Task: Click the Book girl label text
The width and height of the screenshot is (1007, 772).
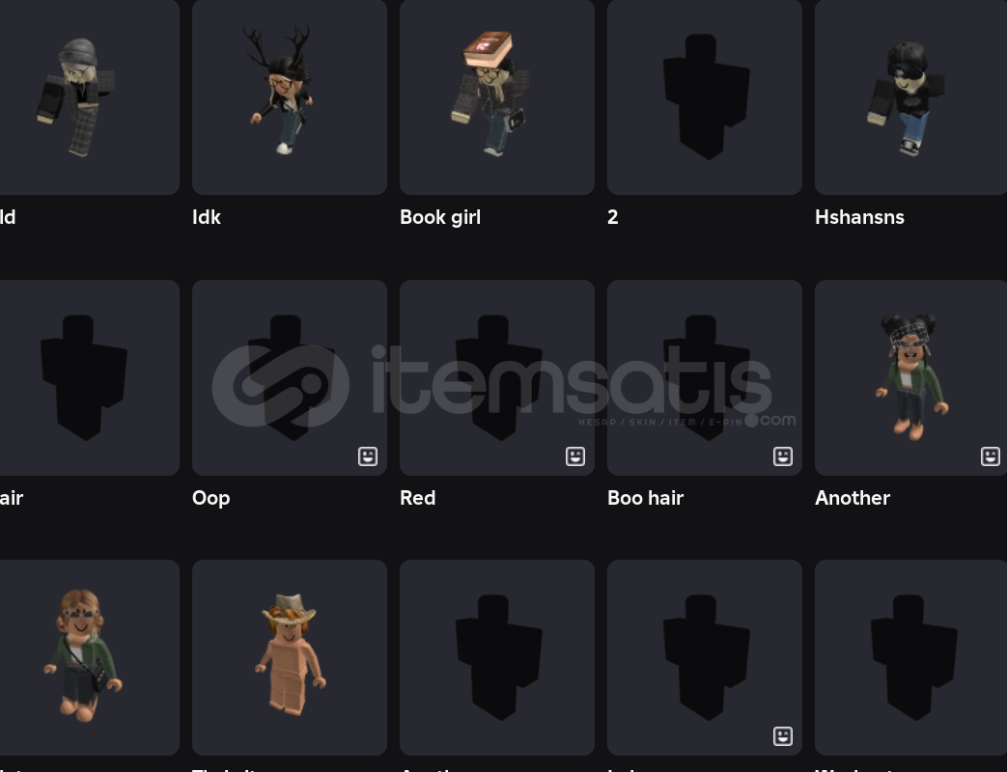Action: 440,217
